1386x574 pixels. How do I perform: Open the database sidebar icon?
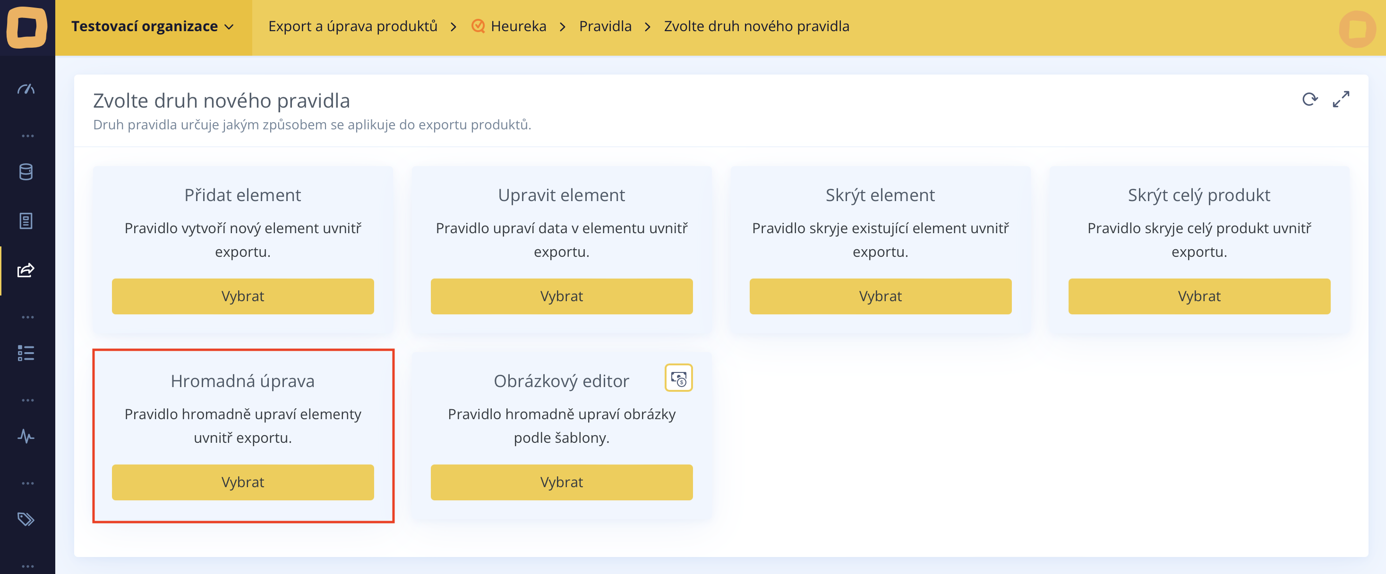[x=26, y=172]
